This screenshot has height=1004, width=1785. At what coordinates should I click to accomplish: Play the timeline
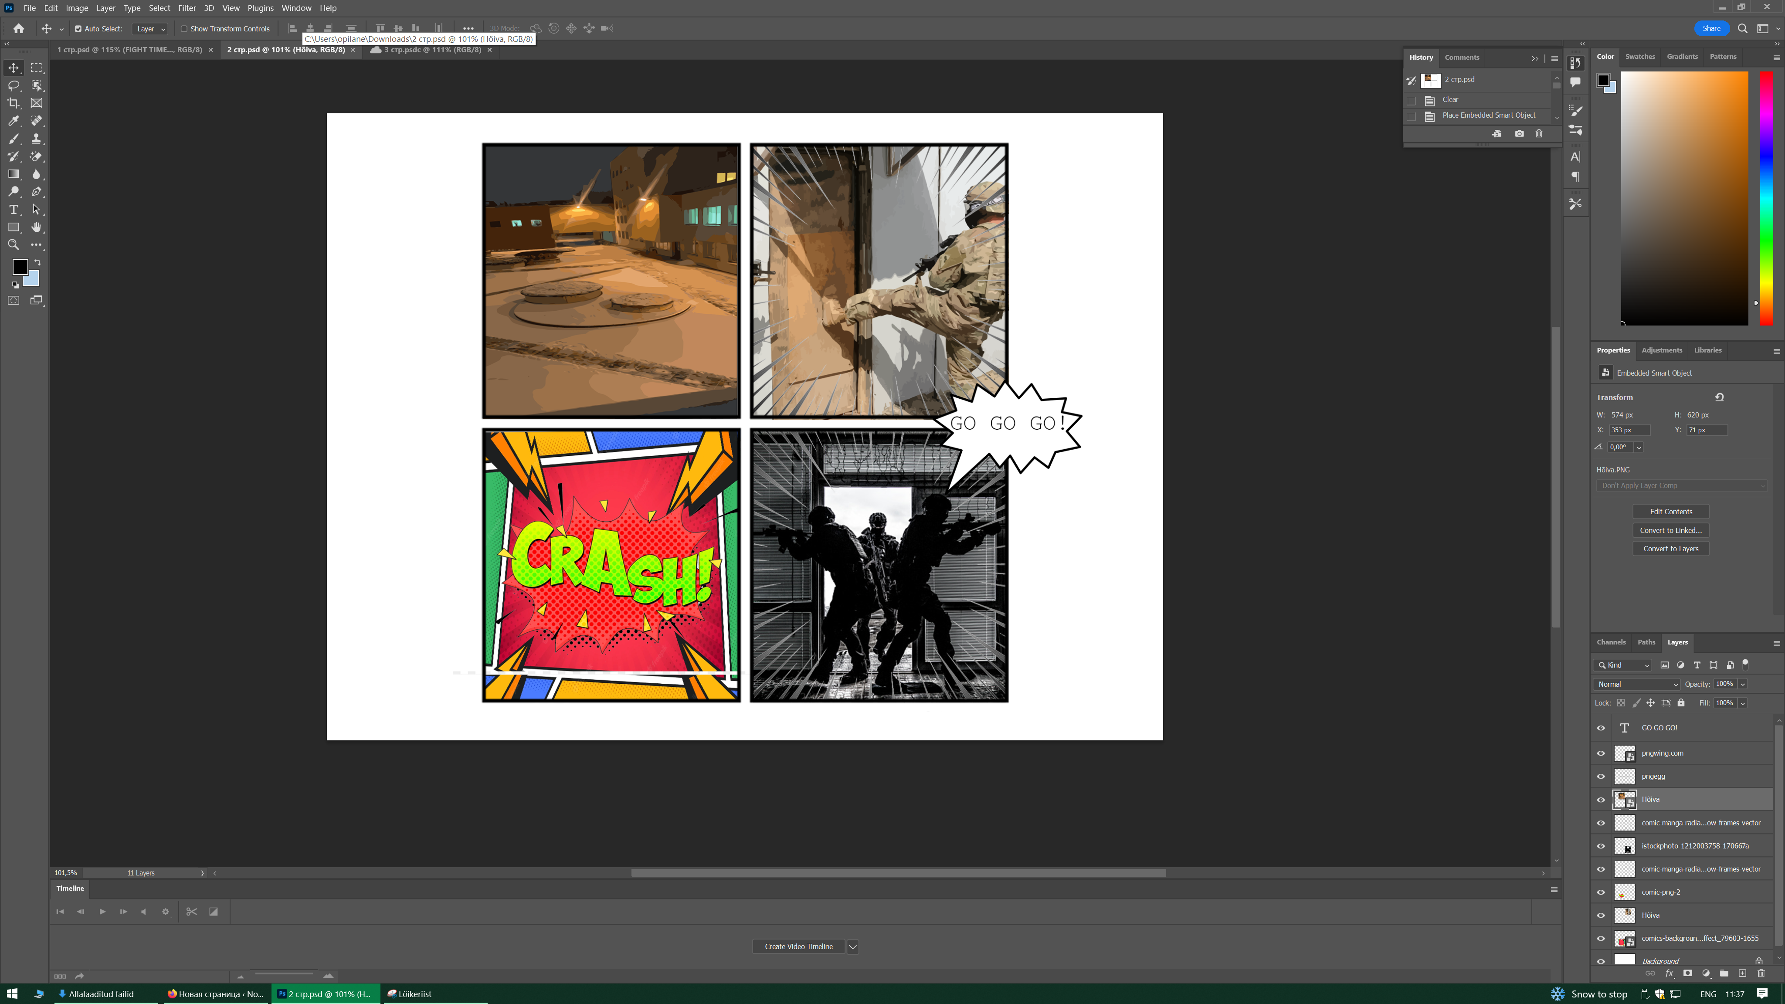[x=102, y=912]
